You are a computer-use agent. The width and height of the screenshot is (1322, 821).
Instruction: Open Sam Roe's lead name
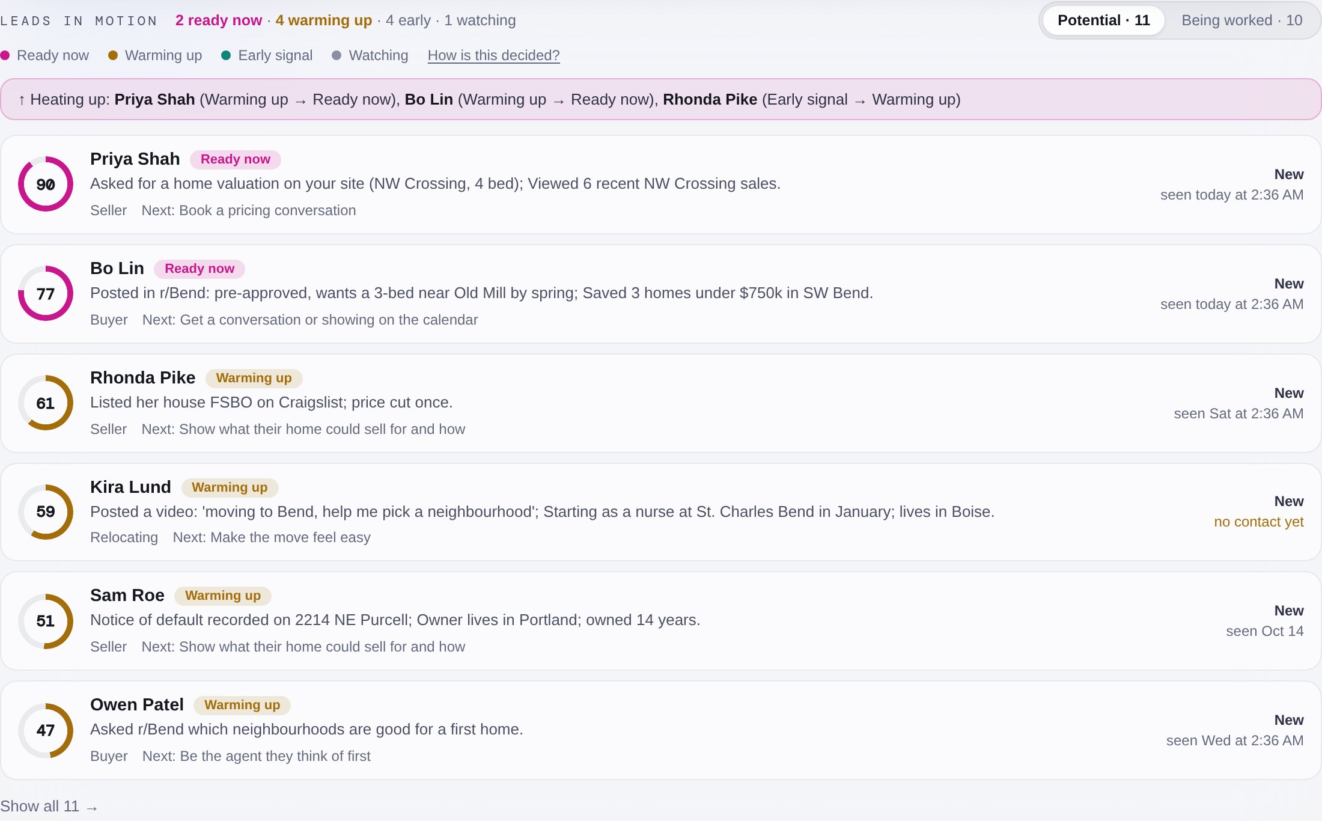tap(127, 595)
